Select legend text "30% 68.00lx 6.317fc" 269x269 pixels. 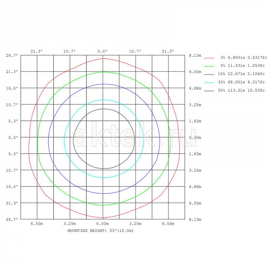click(241, 82)
